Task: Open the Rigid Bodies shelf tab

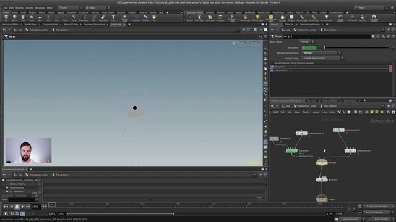Action: [249, 12]
